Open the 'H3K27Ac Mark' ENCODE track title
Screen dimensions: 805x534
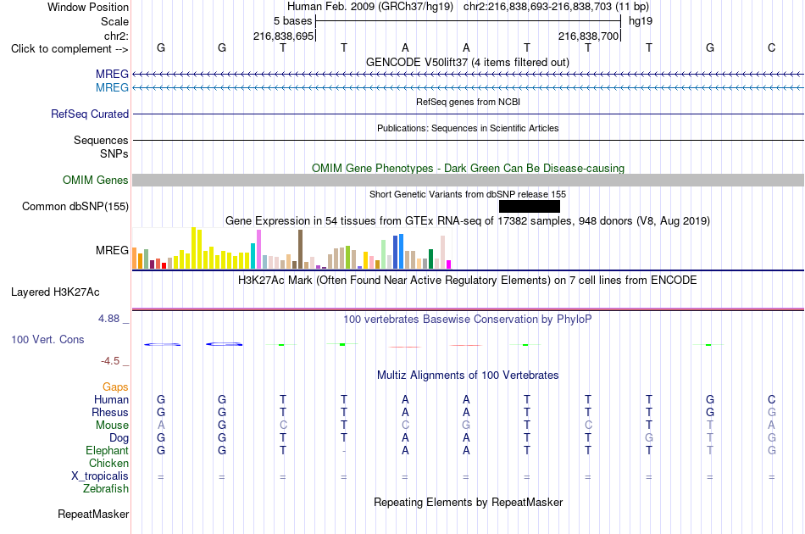point(468,281)
